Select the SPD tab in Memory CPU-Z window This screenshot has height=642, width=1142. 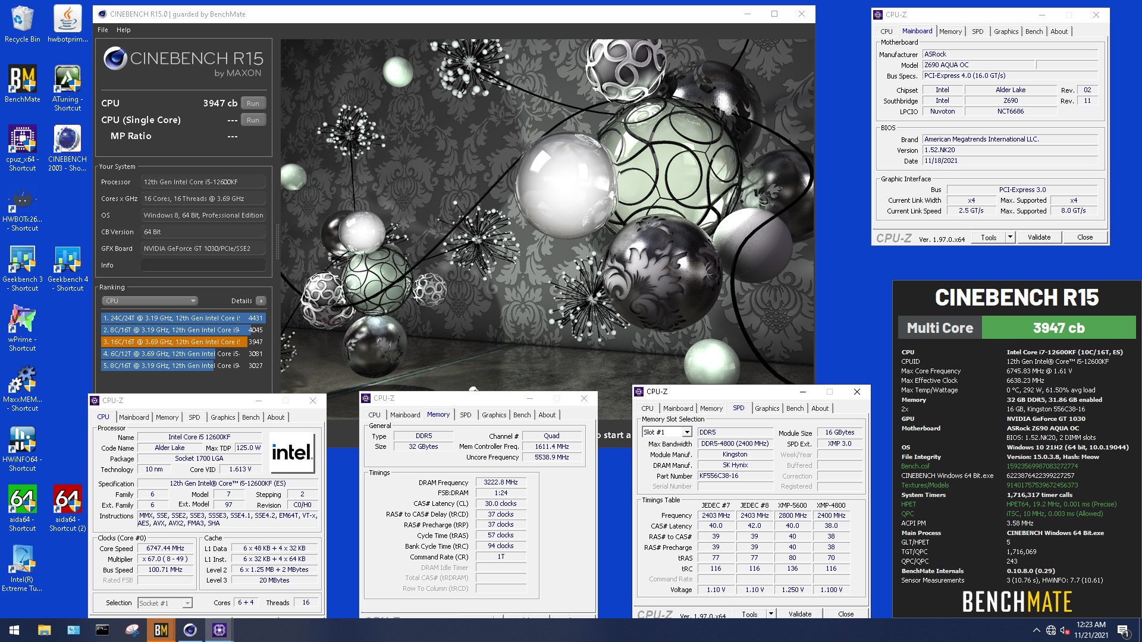[x=465, y=415]
